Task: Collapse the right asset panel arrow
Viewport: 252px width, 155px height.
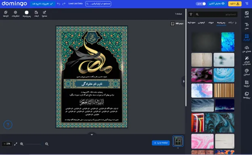Action: [x=184, y=81]
